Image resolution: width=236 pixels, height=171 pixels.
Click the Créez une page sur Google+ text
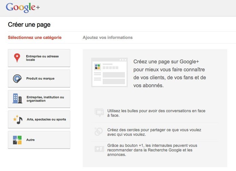(x=170, y=74)
